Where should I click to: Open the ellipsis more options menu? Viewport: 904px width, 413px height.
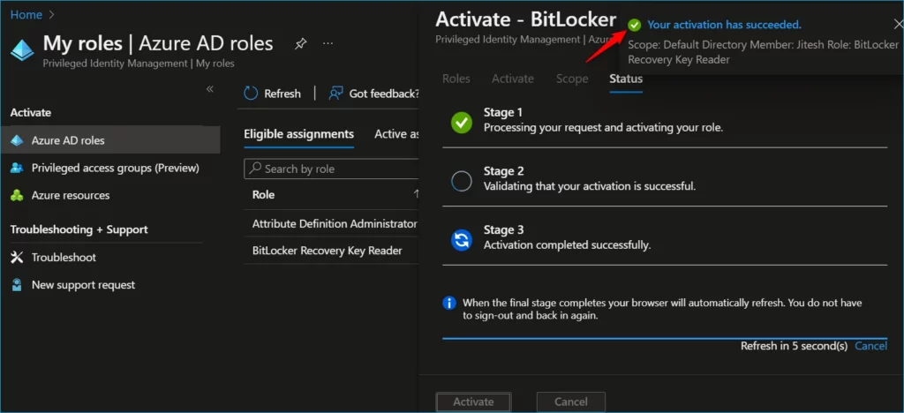coord(328,44)
